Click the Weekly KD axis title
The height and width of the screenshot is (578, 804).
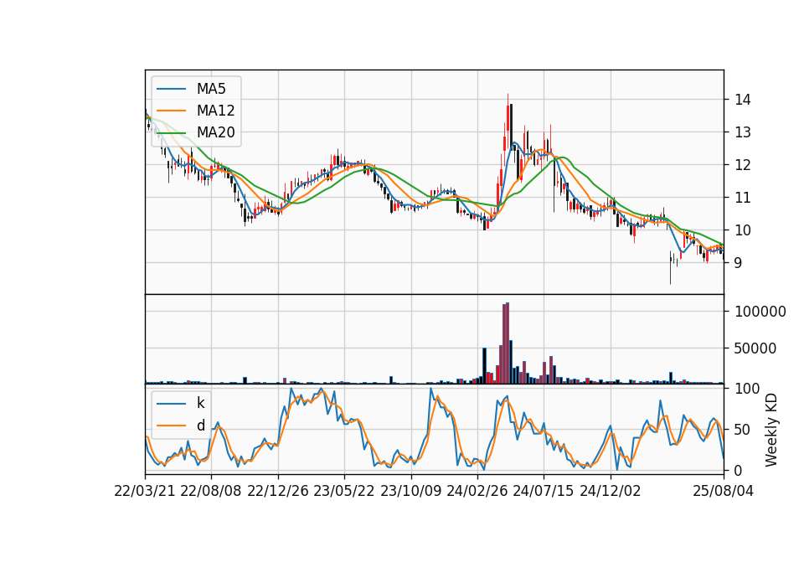click(771, 430)
